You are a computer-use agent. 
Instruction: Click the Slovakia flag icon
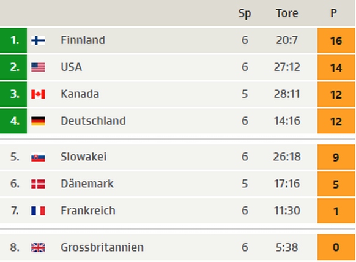coord(38,157)
